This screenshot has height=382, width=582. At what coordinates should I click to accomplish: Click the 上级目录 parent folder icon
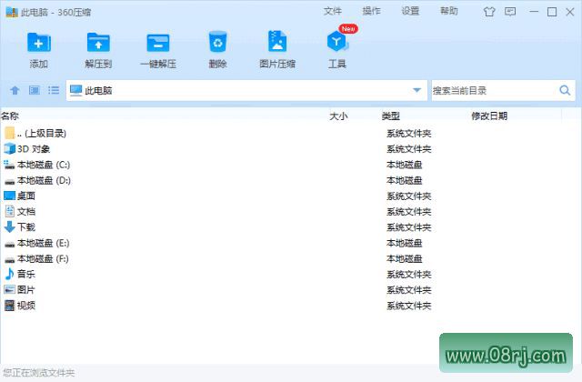click(x=10, y=133)
